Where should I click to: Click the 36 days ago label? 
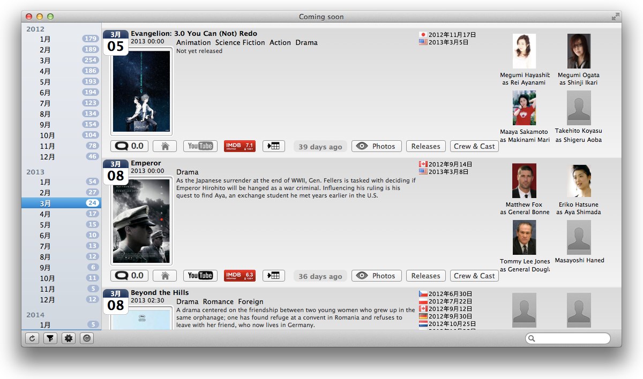point(320,276)
